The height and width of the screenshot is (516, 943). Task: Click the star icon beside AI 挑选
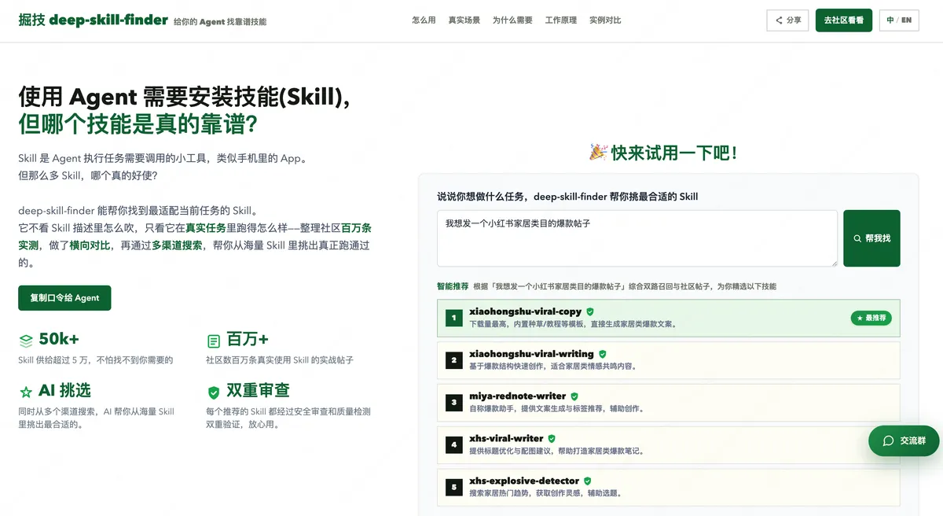tap(26, 392)
